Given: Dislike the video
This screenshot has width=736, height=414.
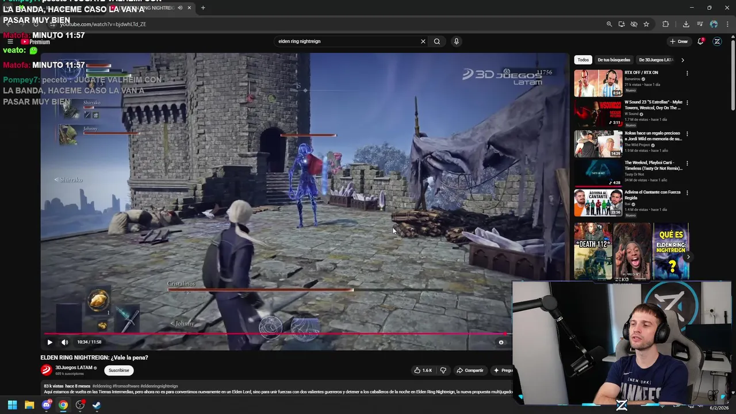Looking at the screenshot, I should [443, 370].
